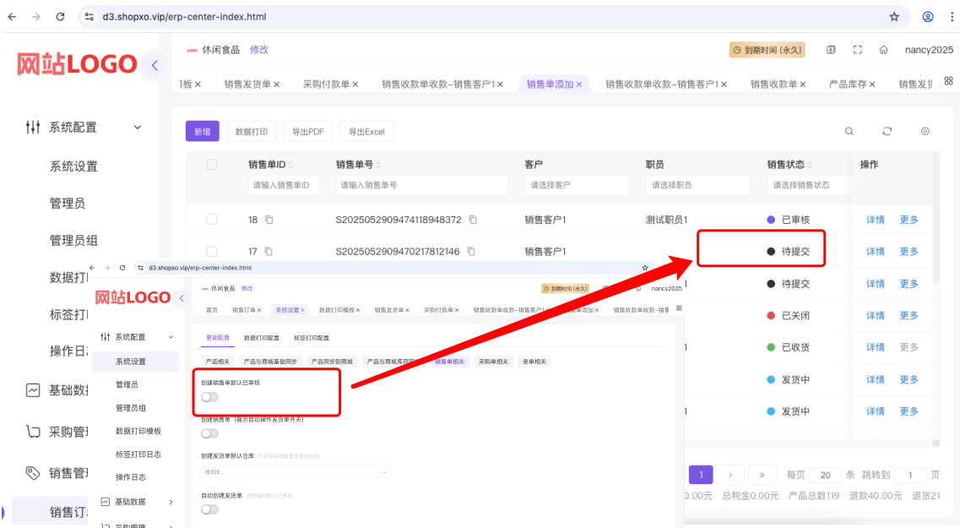Open the 首页 tab in the inset window
The width and height of the screenshot is (960, 528).
(x=212, y=310)
